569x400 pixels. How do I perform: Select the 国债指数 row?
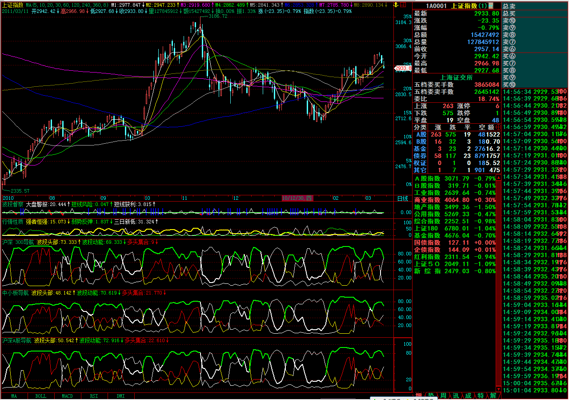tap(454, 242)
